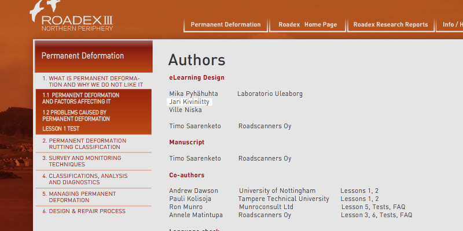Click Lesson 3, 6, Tests, FAQ text

pos(377,215)
